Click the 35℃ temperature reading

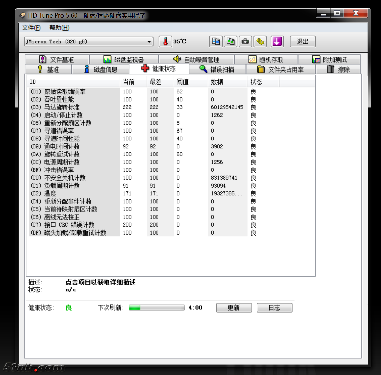pyautogui.click(x=180, y=41)
